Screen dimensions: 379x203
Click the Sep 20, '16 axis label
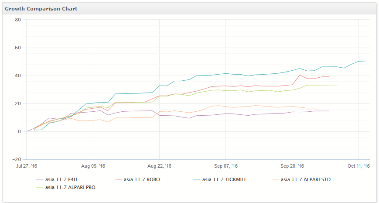click(292, 166)
